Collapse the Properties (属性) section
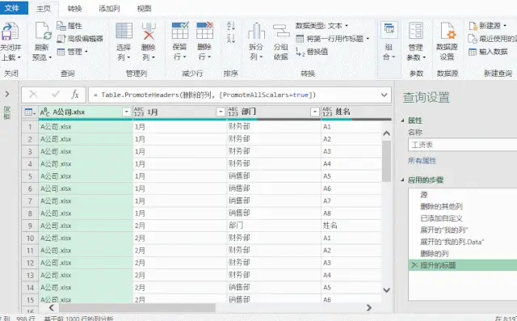Image resolution: width=517 pixels, height=321 pixels. tap(402, 120)
